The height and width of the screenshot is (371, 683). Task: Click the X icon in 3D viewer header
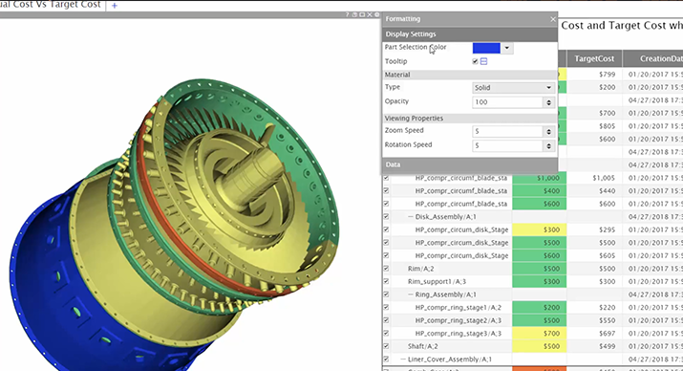pos(370,15)
